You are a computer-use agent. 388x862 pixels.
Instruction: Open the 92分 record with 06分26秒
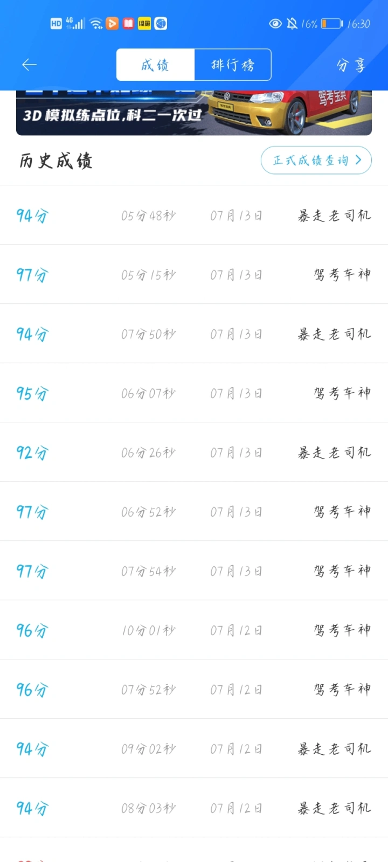point(194,452)
